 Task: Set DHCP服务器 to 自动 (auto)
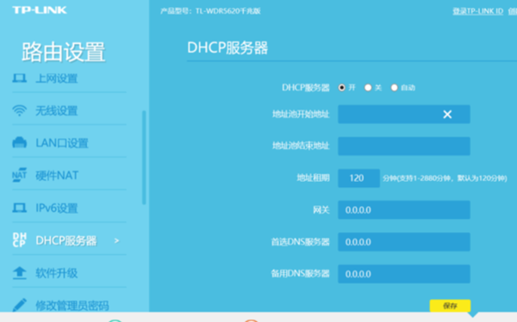394,88
